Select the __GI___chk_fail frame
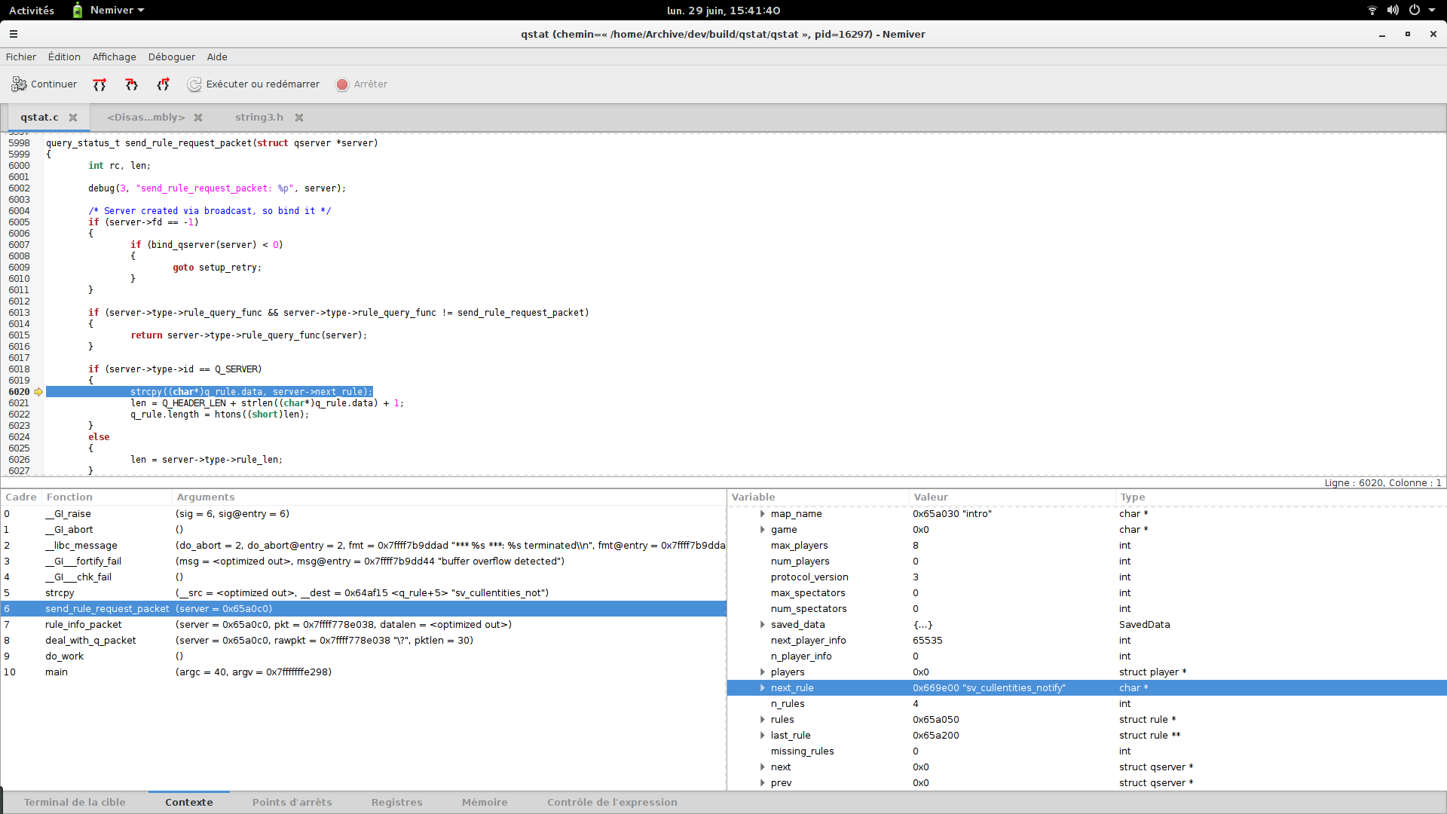Image resolution: width=1447 pixels, height=814 pixels. [x=363, y=577]
